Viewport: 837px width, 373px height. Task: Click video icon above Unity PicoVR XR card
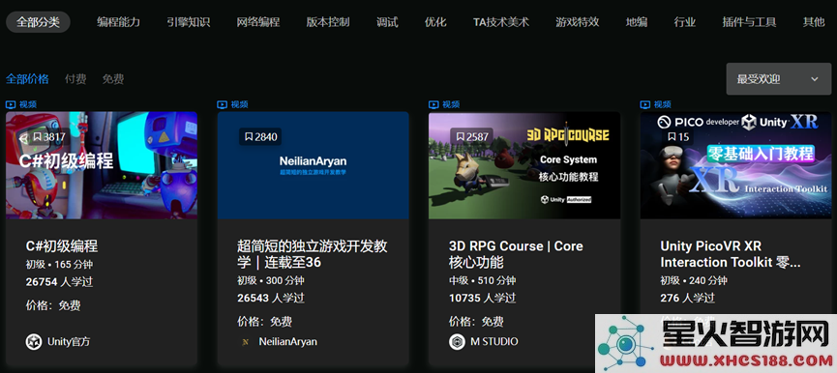(x=645, y=104)
